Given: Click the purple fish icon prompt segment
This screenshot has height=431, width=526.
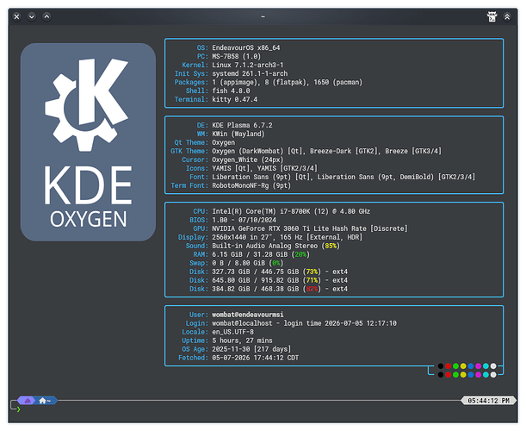Looking at the screenshot, I should [x=28, y=401].
